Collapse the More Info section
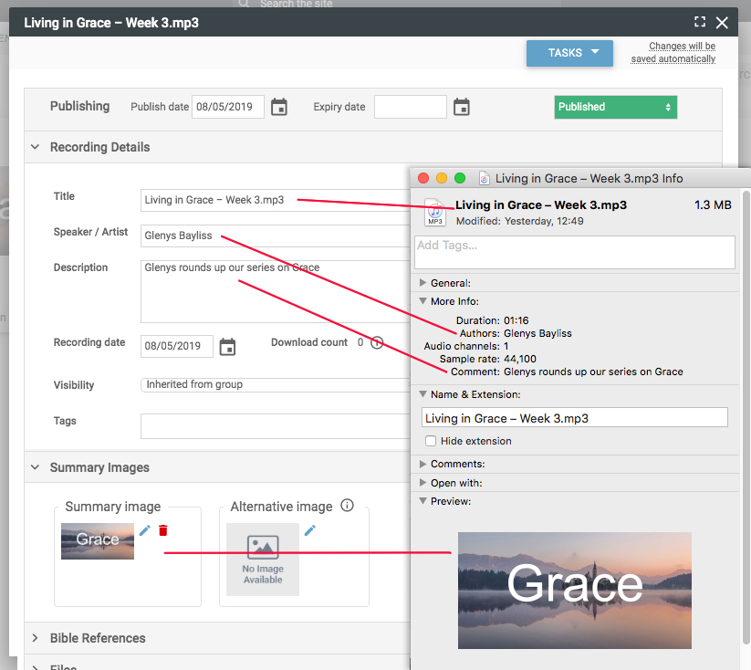The height and width of the screenshot is (670, 751). tap(422, 301)
